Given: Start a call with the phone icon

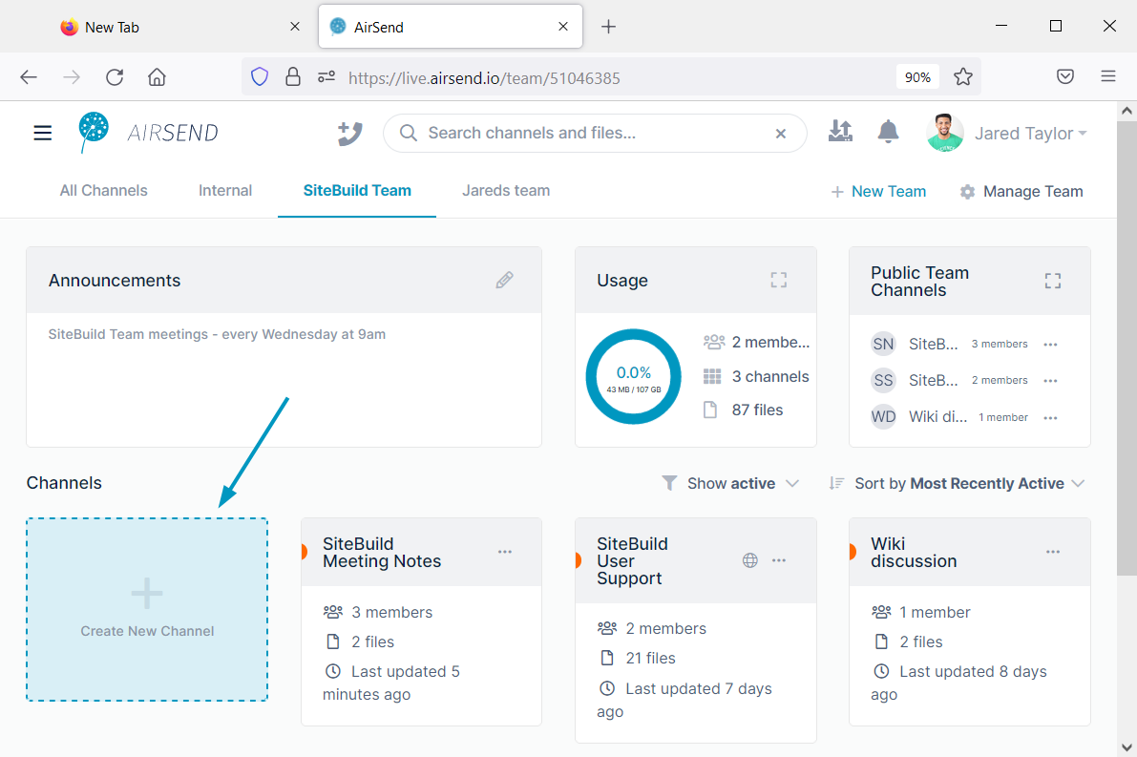Looking at the screenshot, I should pyautogui.click(x=349, y=134).
